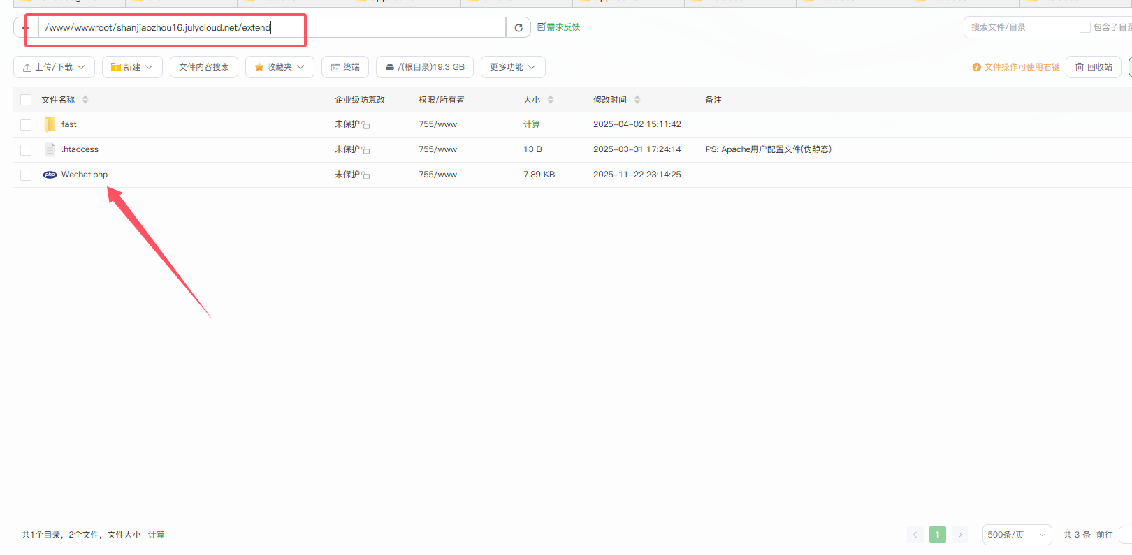Viewport: 1132px width, 555px height.
Task: Open the 500条/页 page size dropdown
Action: (1016, 535)
